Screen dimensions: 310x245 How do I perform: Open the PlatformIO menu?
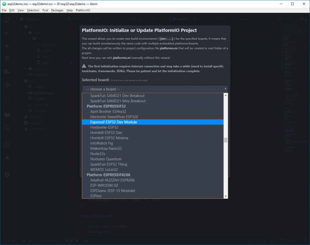click(x=83, y=10)
